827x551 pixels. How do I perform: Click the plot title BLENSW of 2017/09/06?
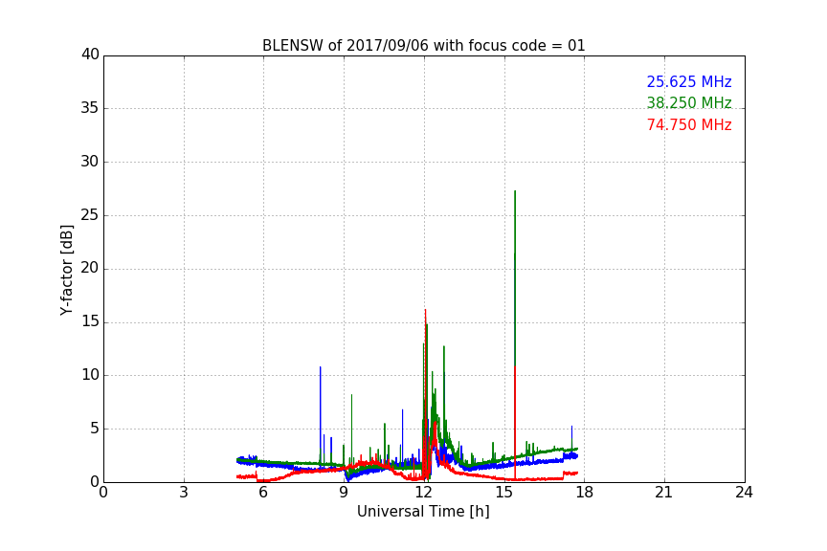point(423,46)
